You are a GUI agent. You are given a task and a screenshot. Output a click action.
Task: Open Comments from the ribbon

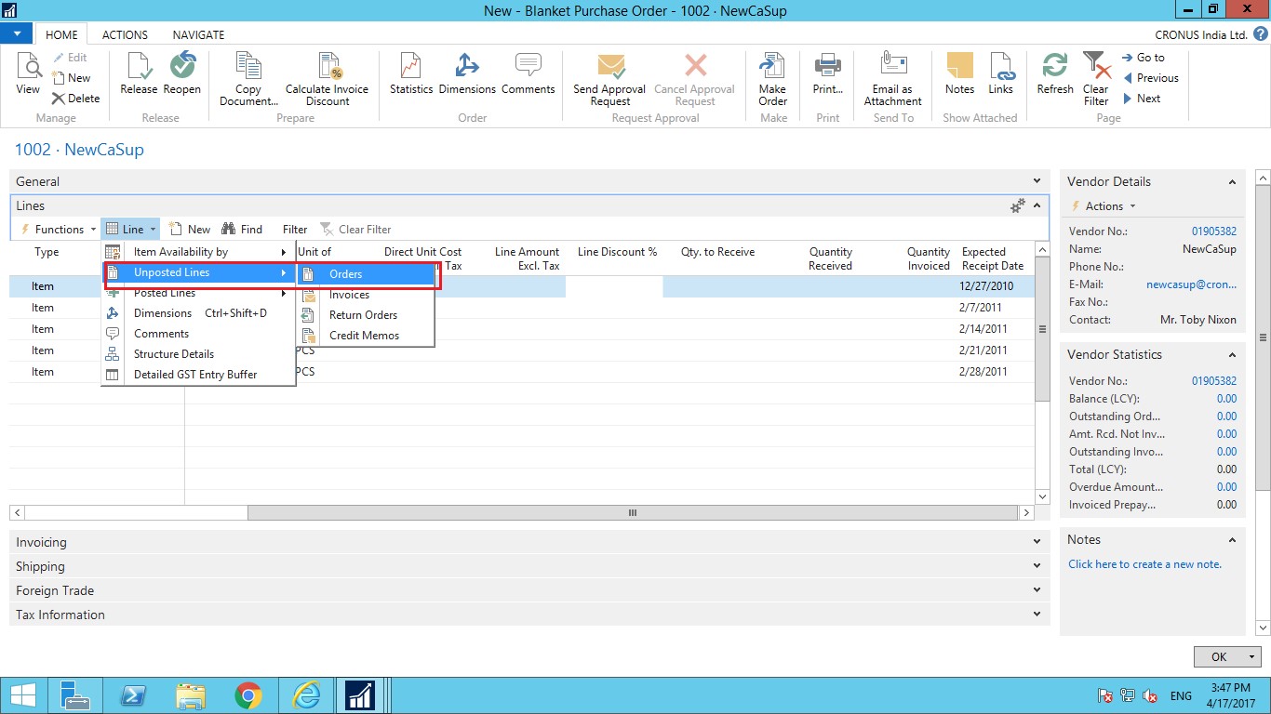(x=528, y=74)
